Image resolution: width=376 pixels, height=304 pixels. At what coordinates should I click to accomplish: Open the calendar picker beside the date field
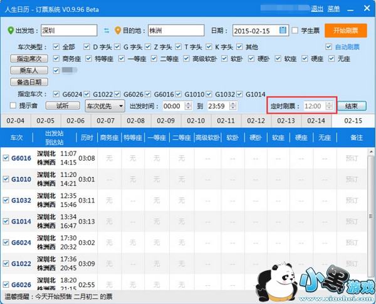point(283,30)
